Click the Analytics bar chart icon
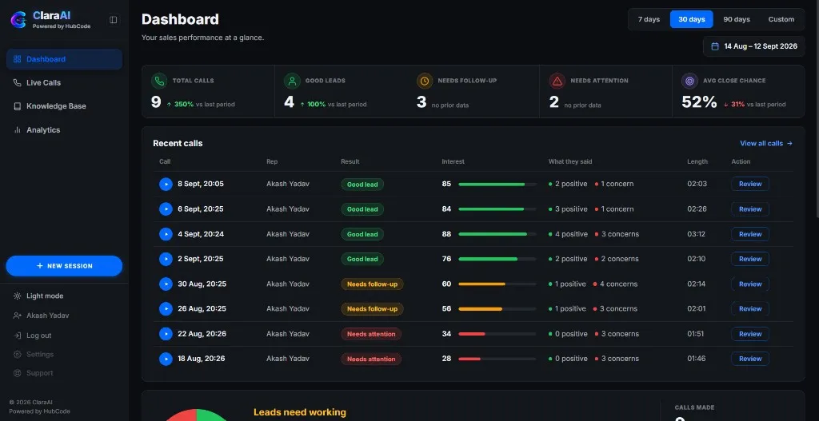The image size is (819, 421). pos(18,130)
